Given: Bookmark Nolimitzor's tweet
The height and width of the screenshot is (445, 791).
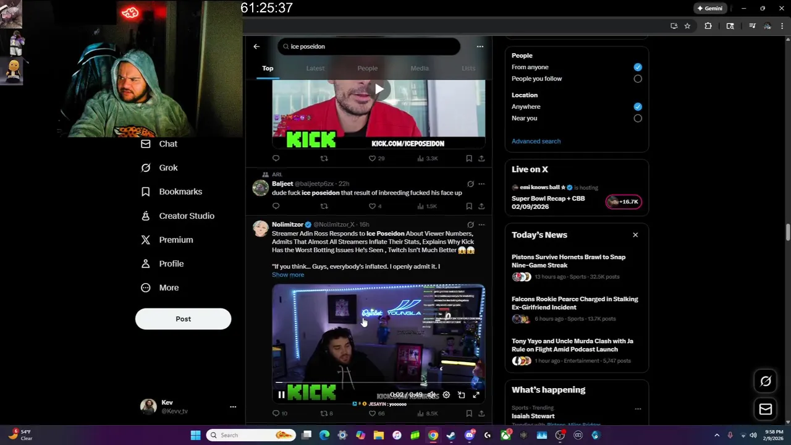Looking at the screenshot, I should pos(469,413).
